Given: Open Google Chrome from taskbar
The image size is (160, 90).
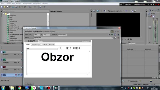Looking at the screenshot, I should [x=19, y=88].
